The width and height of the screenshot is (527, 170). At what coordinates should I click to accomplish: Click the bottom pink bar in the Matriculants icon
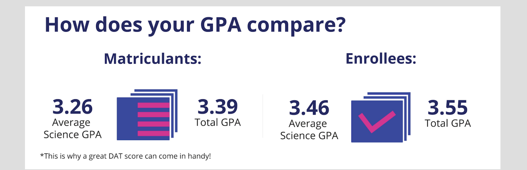pos(153,133)
